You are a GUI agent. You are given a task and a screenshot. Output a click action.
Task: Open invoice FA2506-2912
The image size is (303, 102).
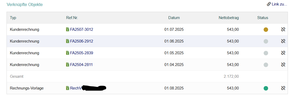(x=82, y=41)
